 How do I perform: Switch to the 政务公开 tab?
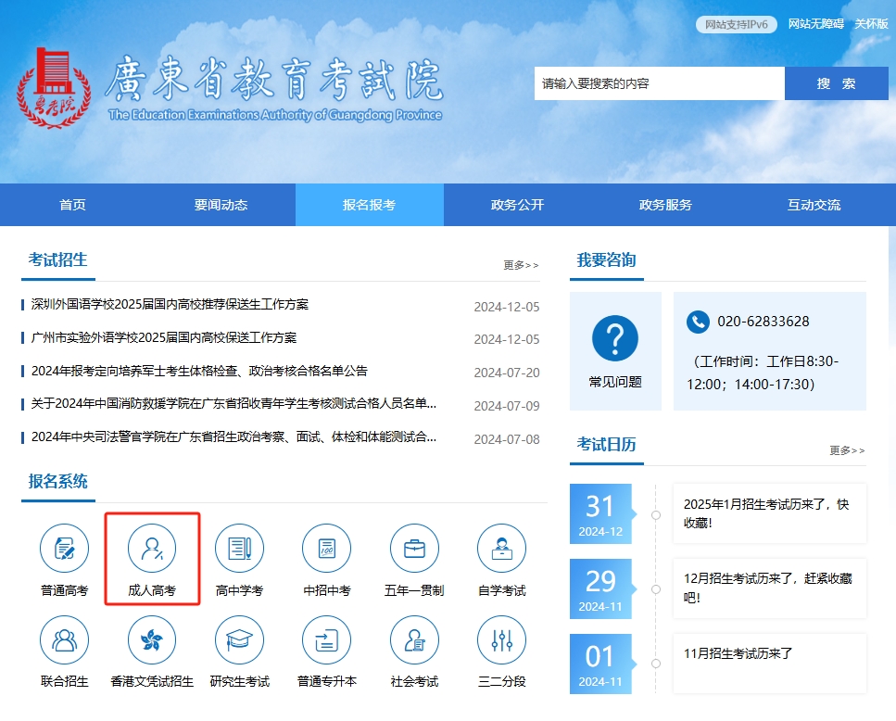pyautogui.click(x=518, y=205)
